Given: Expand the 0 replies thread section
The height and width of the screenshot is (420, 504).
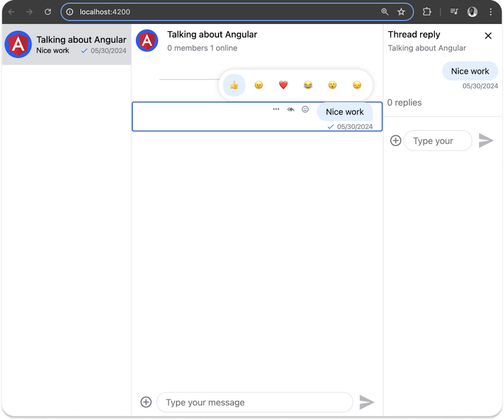Looking at the screenshot, I should (x=405, y=102).
